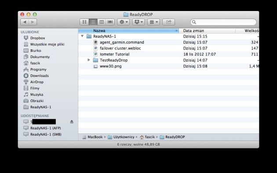This screenshot has width=277, height=173.
Task: Close the Finder window with red button
Action: click(x=22, y=15)
